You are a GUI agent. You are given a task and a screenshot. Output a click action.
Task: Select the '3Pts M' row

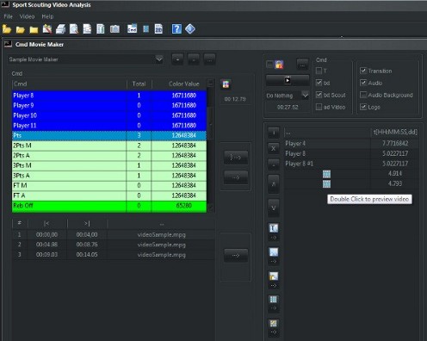tap(109, 165)
